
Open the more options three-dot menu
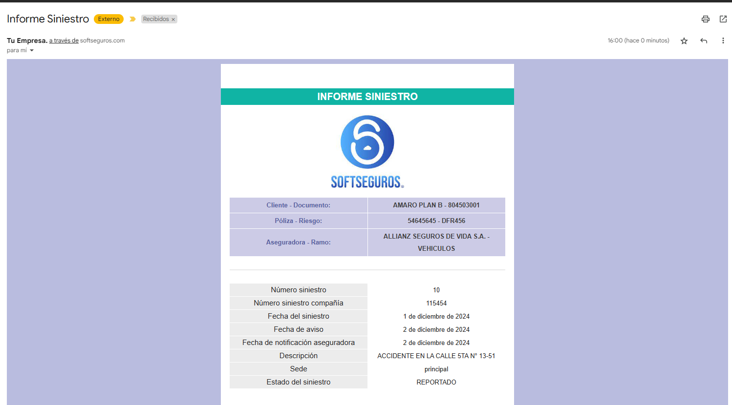click(723, 41)
